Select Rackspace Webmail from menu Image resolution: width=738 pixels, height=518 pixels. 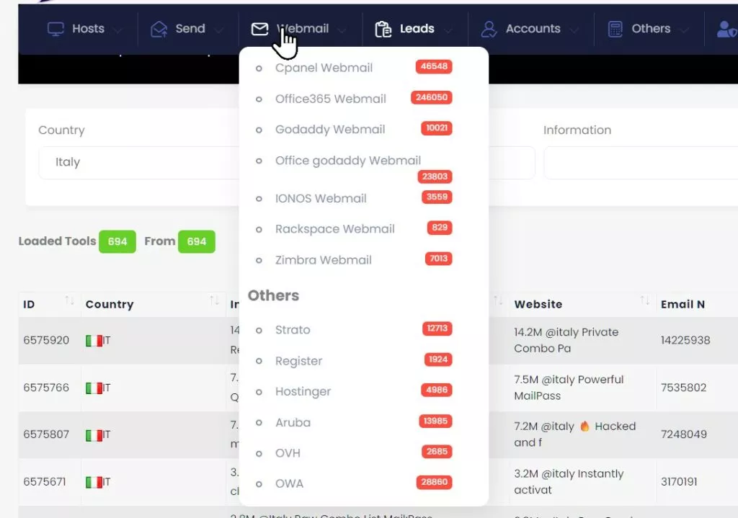[x=334, y=229]
